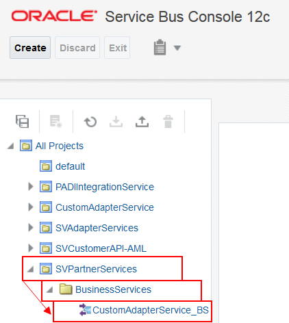The image size is (289, 323).
Task: Click SVAdapterServices project folder icon
Action: click(x=46, y=227)
